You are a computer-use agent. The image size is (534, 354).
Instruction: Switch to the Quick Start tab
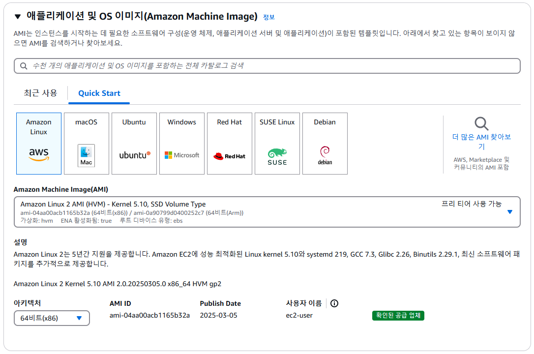pyautogui.click(x=99, y=93)
